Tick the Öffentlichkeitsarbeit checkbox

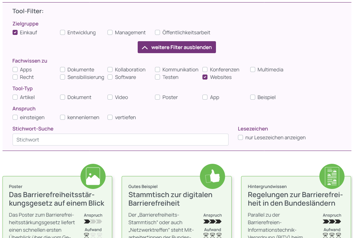click(157, 32)
